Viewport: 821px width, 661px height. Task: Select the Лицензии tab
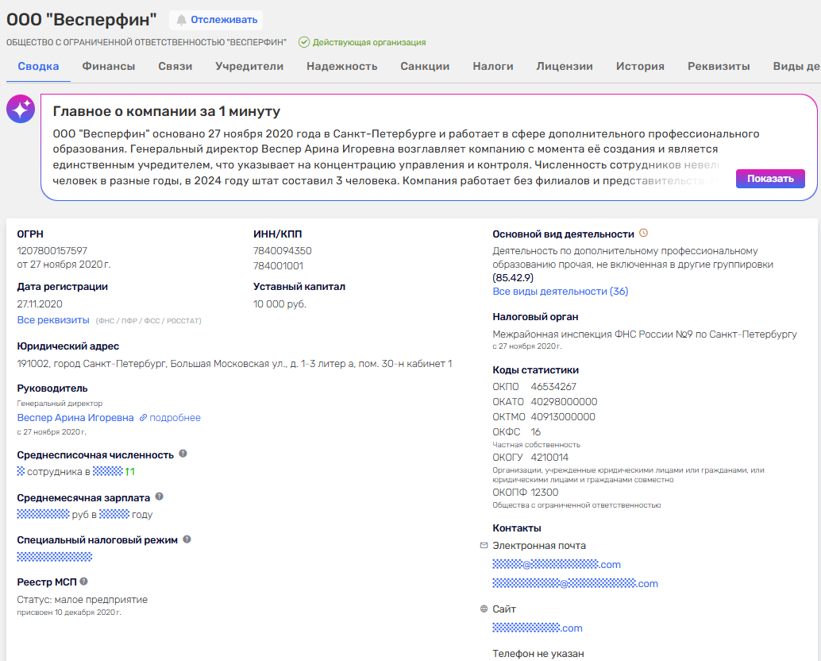click(565, 67)
